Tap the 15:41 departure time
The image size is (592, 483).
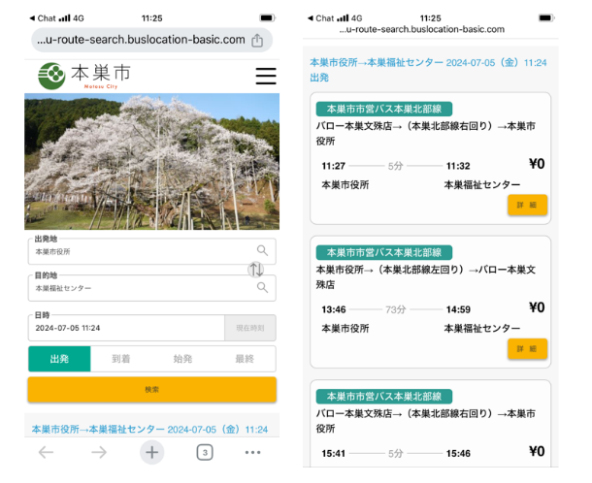[x=334, y=454]
